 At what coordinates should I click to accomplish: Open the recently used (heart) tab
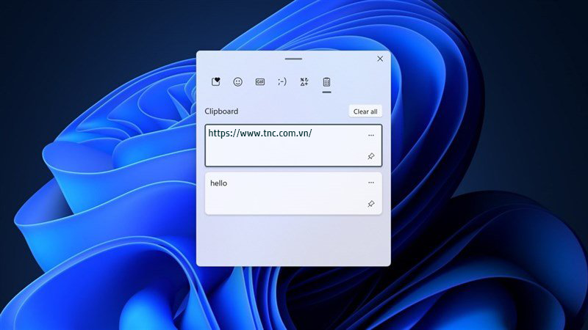click(215, 81)
